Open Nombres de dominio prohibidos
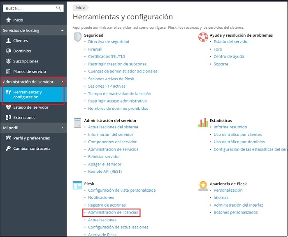The height and width of the screenshot is (237, 288). (x=118, y=109)
